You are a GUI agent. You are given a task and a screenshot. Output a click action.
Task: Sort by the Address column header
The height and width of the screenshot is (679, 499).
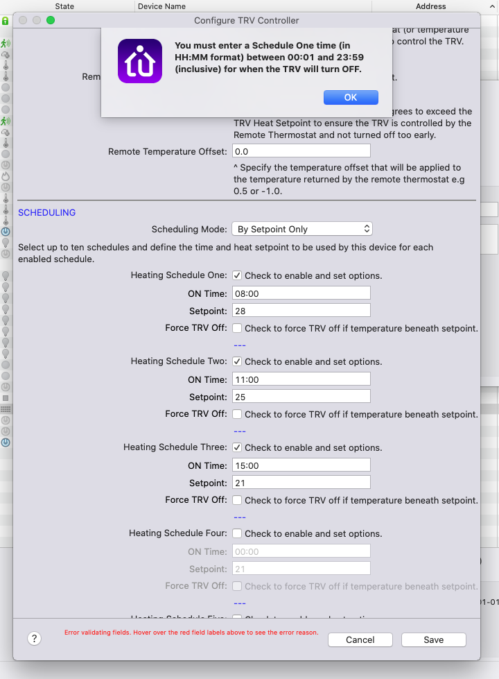coord(430,6)
